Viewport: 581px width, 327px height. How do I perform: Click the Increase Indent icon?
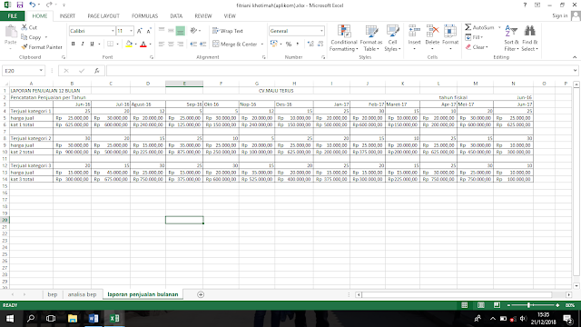(x=202, y=45)
